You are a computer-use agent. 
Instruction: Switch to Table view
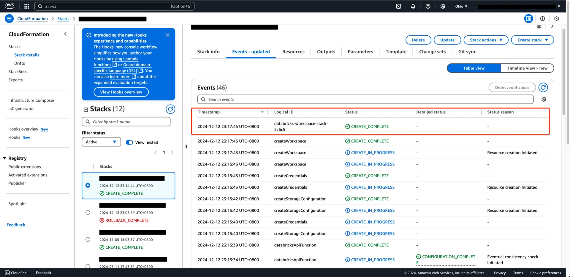pyautogui.click(x=474, y=68)
